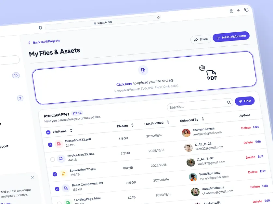Sort the Last Modified column
This screenshot has height=204, width=273.
(168, 122)
